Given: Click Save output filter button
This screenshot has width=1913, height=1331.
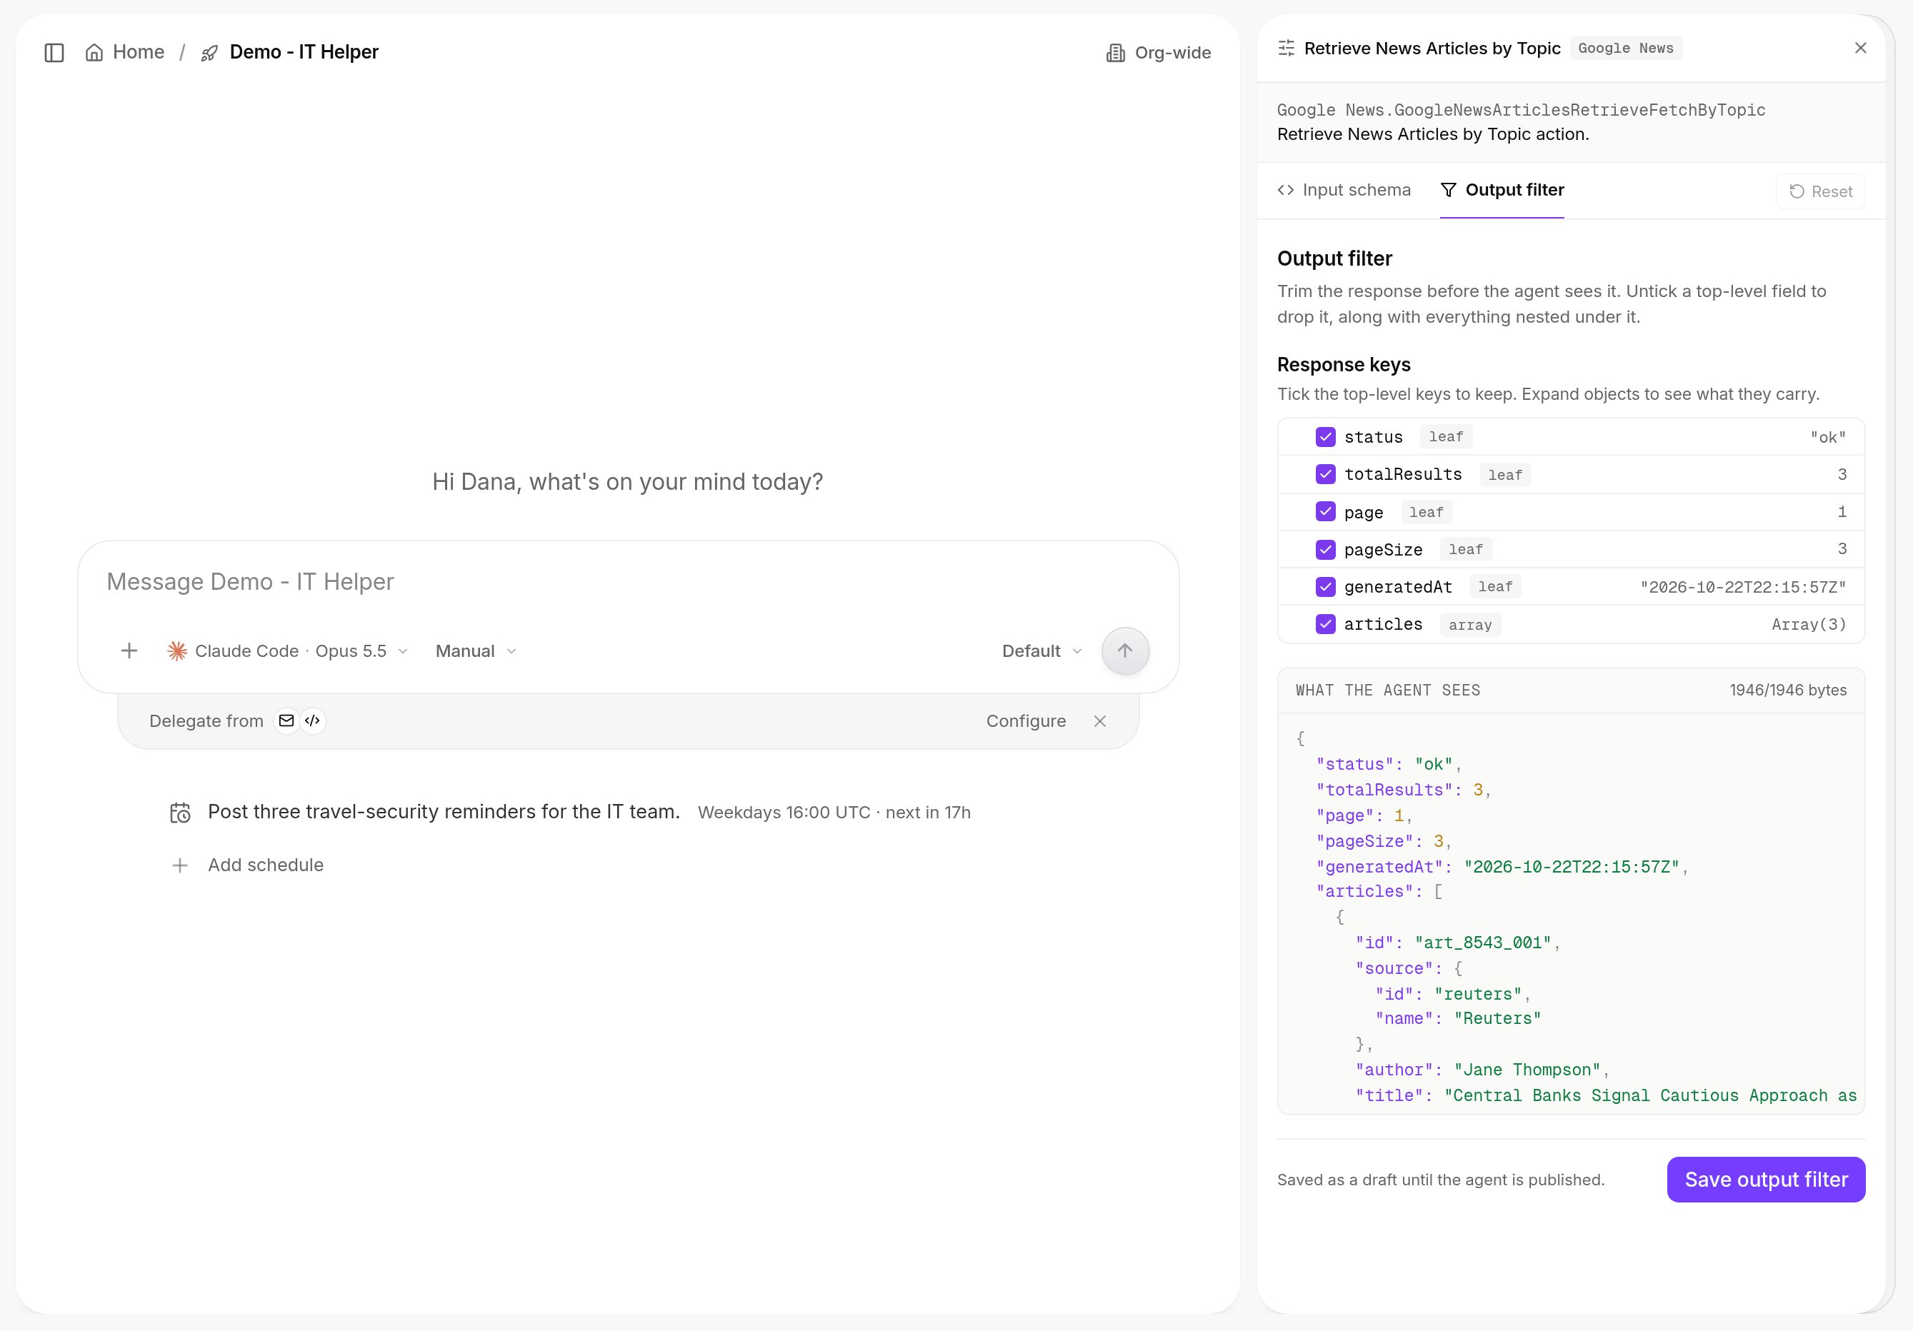Looking at the screenshot, I should [x=1766, y=1180].
